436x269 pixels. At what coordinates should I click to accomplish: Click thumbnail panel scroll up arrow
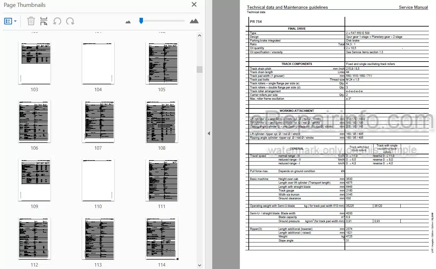(x=200, y=36)
